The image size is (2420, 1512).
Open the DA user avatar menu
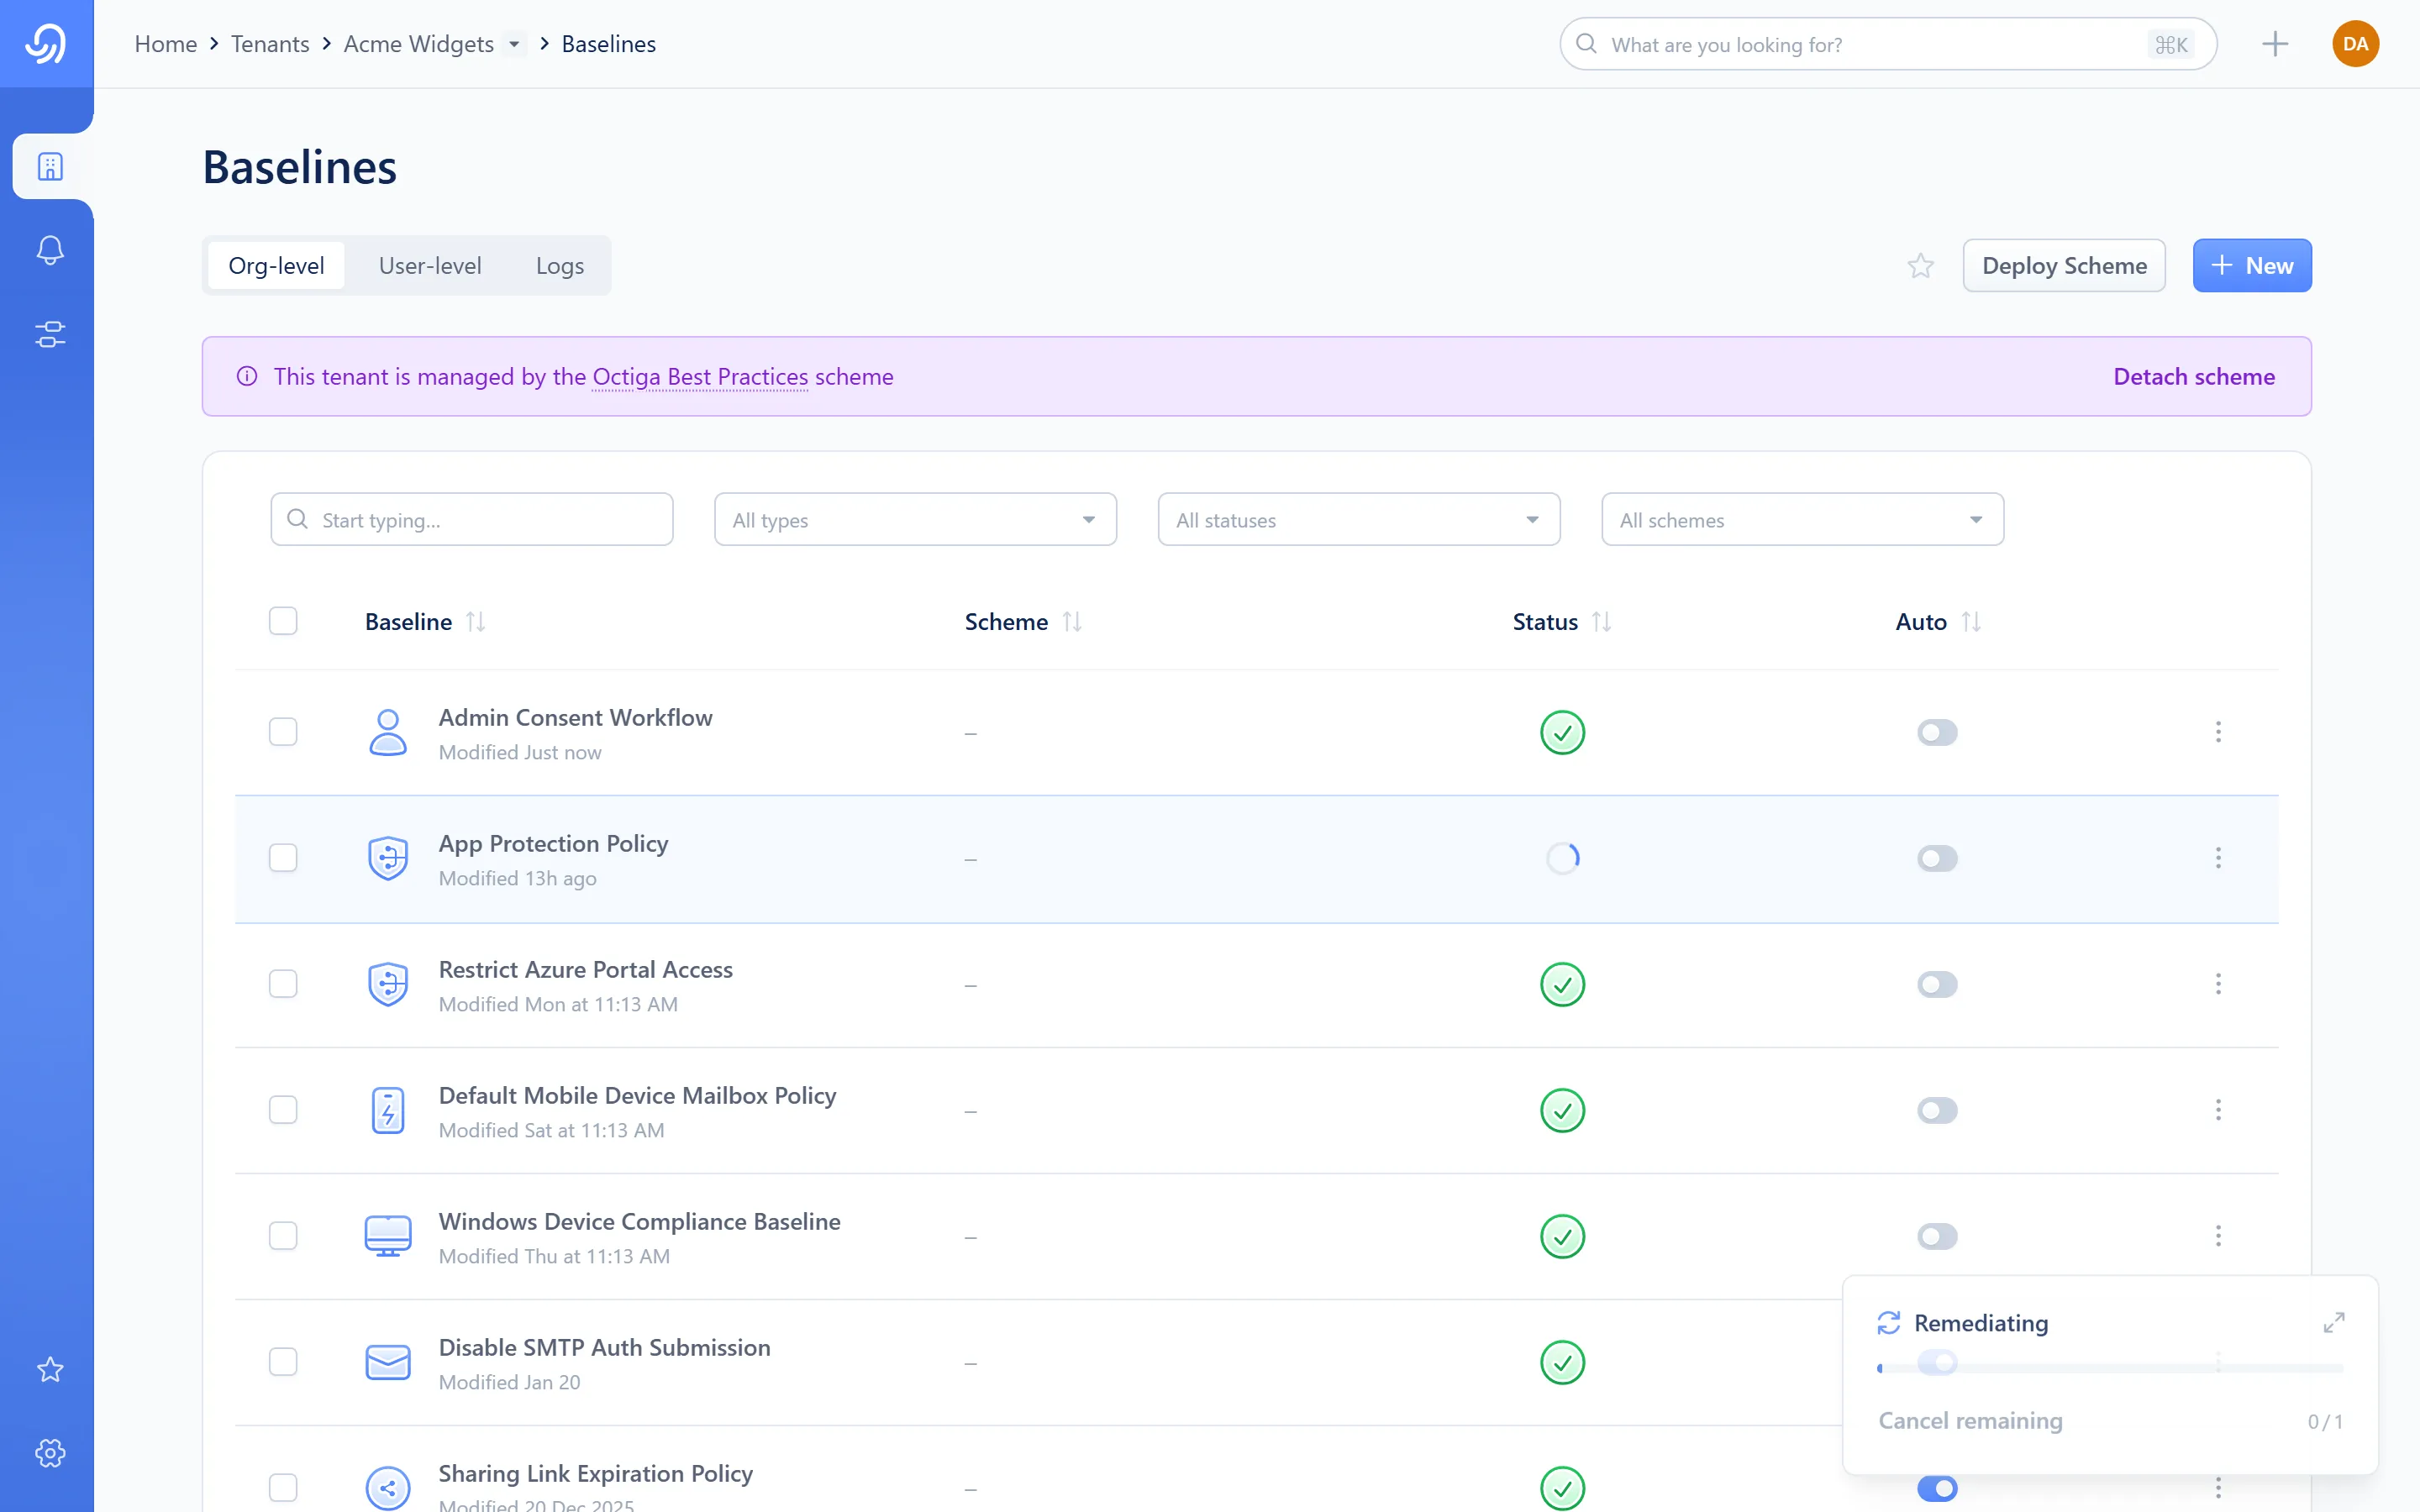pyautogui.click(x=2355, y=44)
